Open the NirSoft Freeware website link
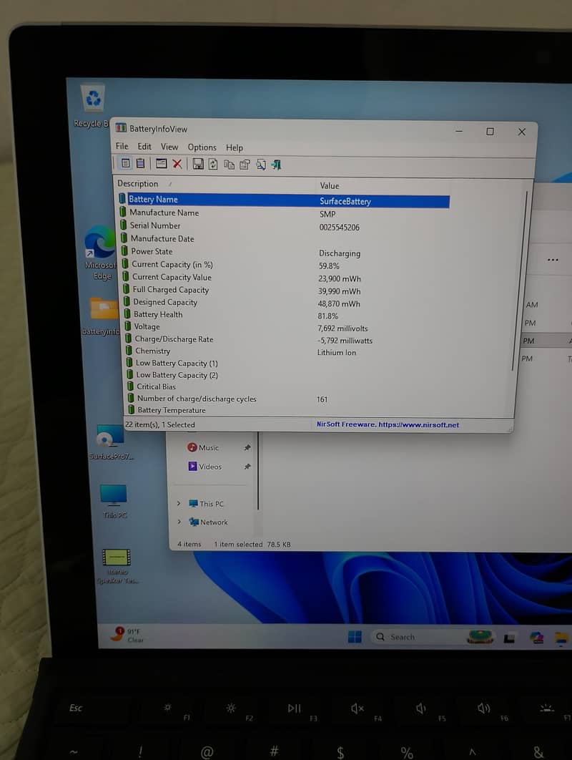The image size is (572, 760). [x=388, y=424]
